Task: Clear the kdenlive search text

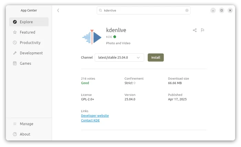Action: pyautogui.click(x=187, y=10)
